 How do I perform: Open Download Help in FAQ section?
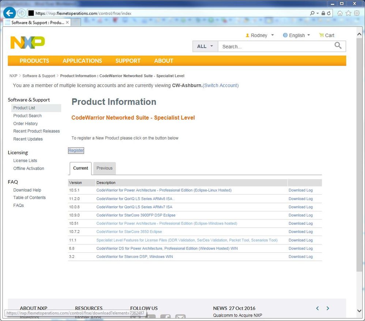(x=27, y=190)
